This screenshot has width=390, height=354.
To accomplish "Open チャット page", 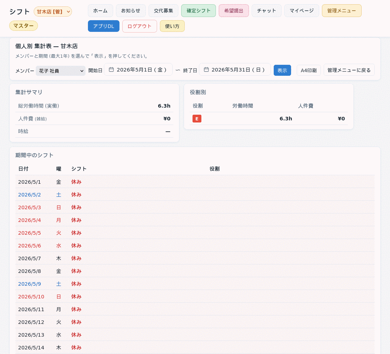I will [x=266, y=11].
